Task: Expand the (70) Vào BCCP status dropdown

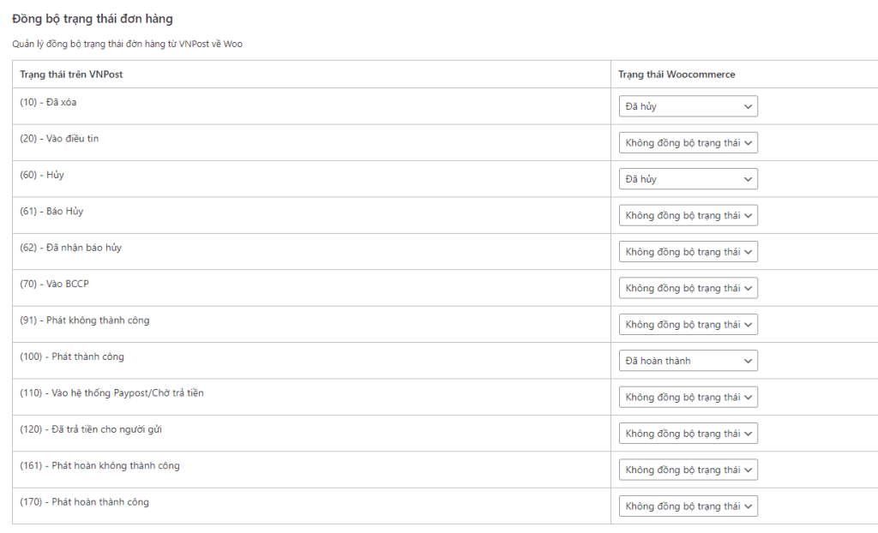Action: point(688,288)
